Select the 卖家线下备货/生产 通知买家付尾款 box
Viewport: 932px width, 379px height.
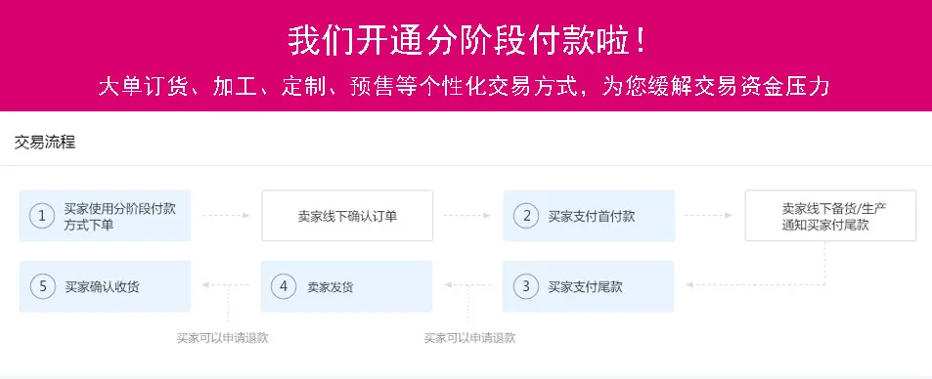[x=830, y=216]
